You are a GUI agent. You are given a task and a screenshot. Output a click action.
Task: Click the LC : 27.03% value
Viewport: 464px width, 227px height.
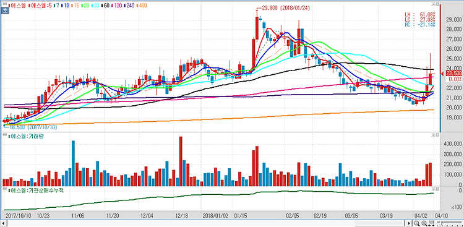(420, 20)
